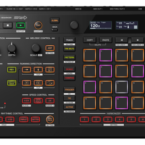The image size is (145, 145).
Task: Click Harmonizer button 4
Action: tap(120, 120)
